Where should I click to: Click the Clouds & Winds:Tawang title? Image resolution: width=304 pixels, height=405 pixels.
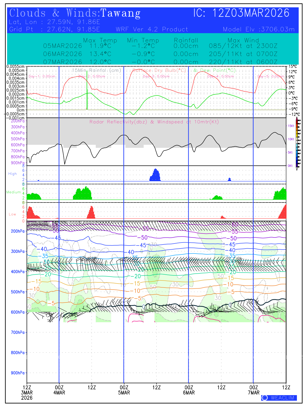(x=75, y=13)
